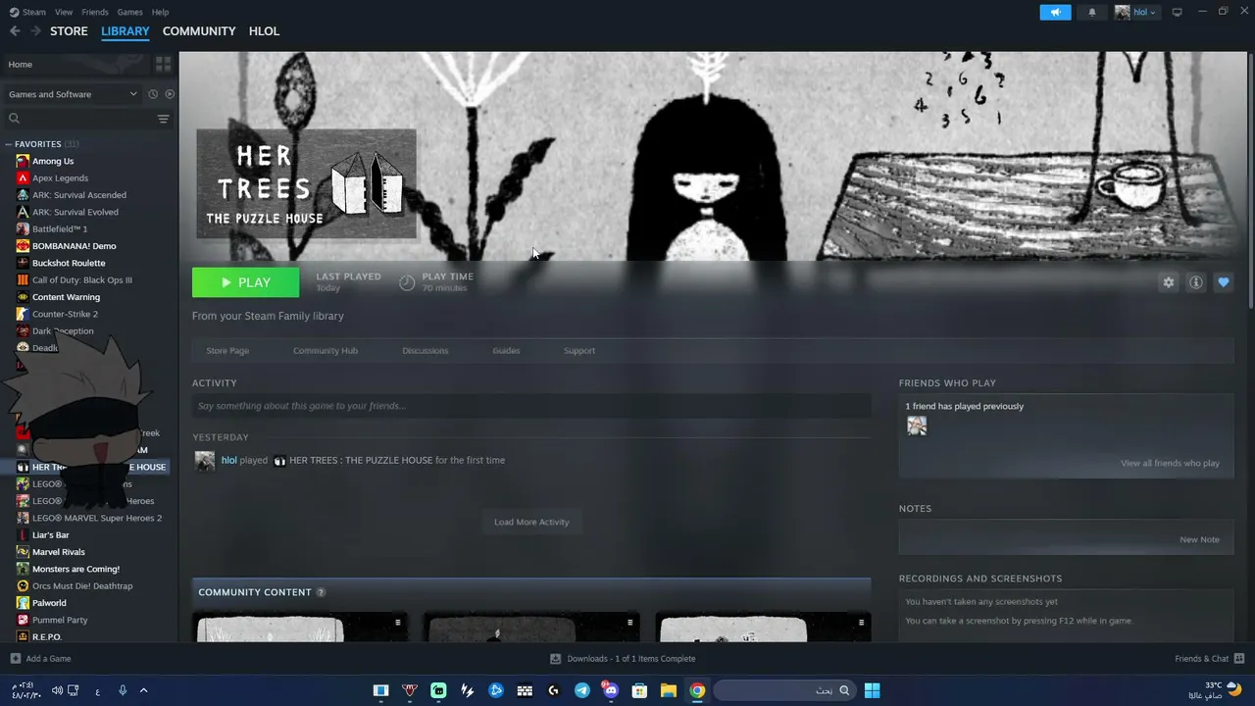
Task: Select Palworld in the library list
Action: pos(49,603)
